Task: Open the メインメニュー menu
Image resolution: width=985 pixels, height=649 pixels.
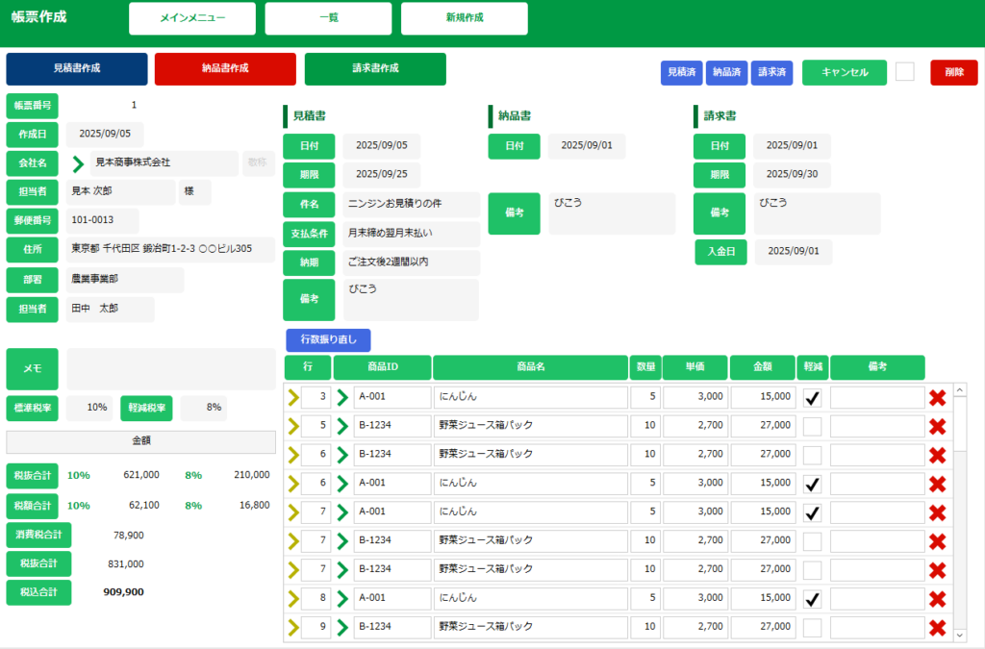Action: [x=192, y=18]
